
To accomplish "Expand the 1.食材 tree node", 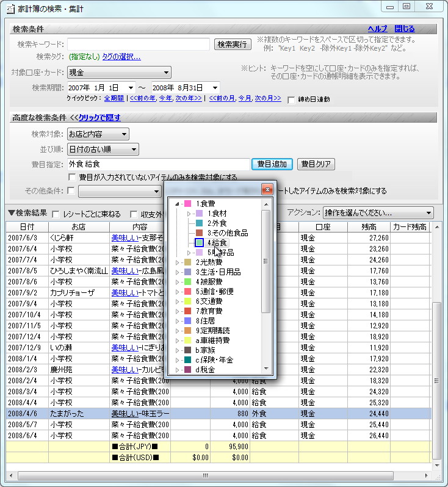I will pyautogui.click(x=189, y=214).
